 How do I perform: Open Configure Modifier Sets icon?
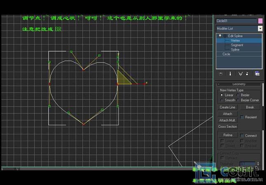point(257,74)
